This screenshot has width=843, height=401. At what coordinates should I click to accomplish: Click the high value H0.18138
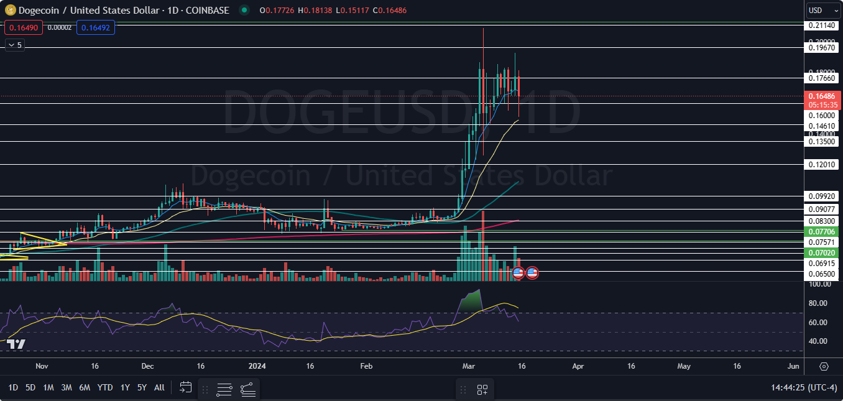[315, 10]
